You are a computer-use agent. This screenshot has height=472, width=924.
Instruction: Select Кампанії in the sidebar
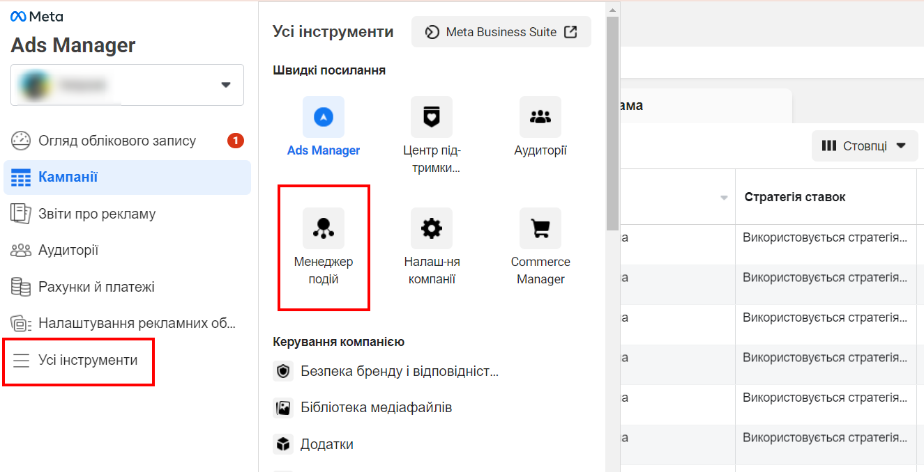[x=127, y=178]
